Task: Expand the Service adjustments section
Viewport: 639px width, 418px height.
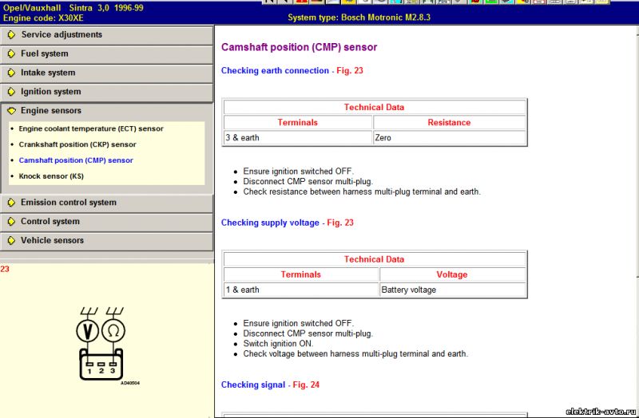Action: [x=106, y=35]
